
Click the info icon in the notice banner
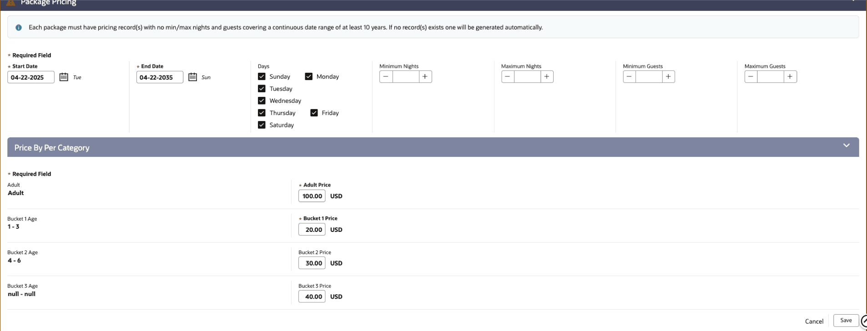(19, 28)
